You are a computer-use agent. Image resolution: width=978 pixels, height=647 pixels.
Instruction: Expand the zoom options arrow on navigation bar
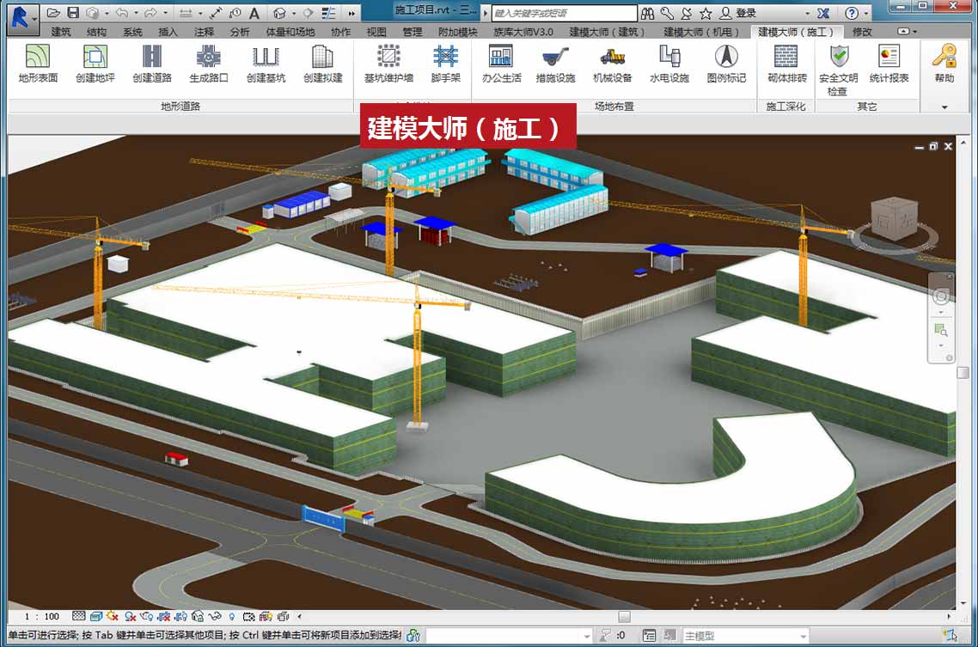pyautogui.click(x=941, y=345)
